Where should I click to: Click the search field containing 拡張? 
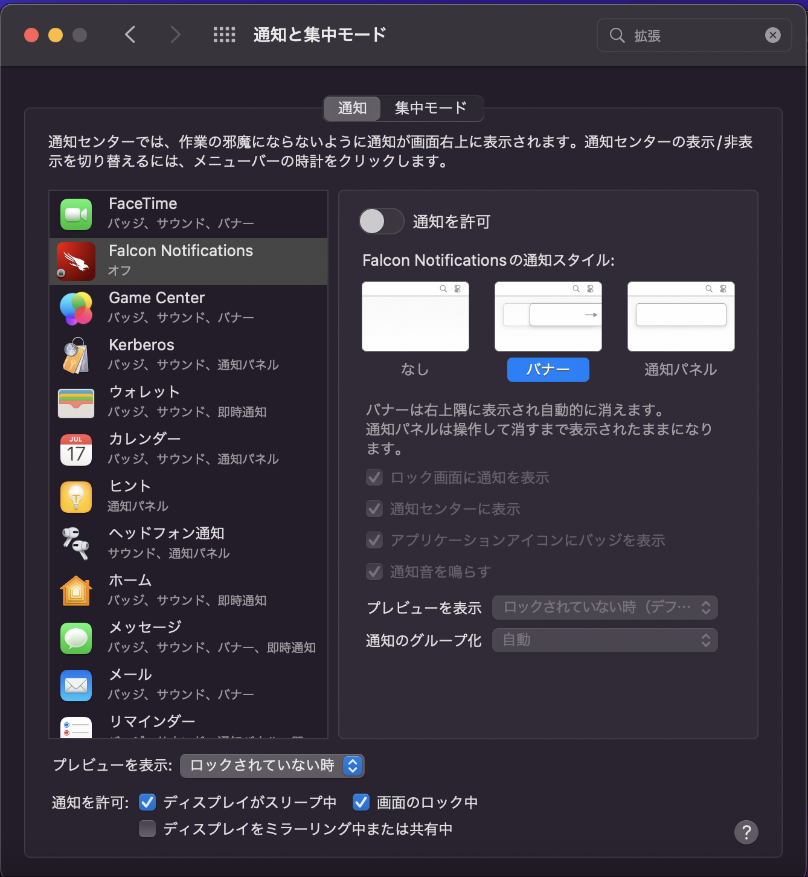coord(694,35)
